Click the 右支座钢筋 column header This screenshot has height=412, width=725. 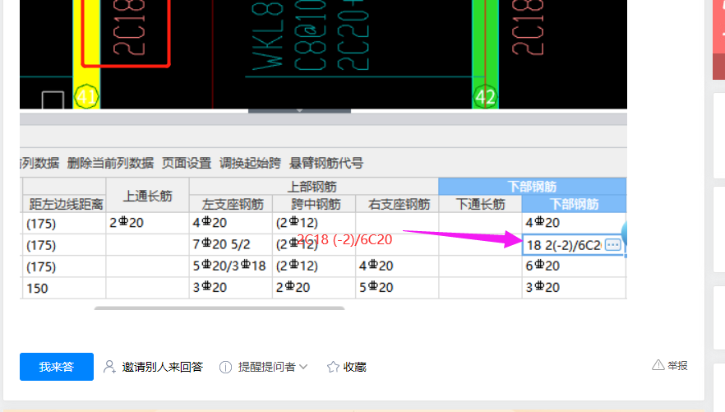pos(397,204)
